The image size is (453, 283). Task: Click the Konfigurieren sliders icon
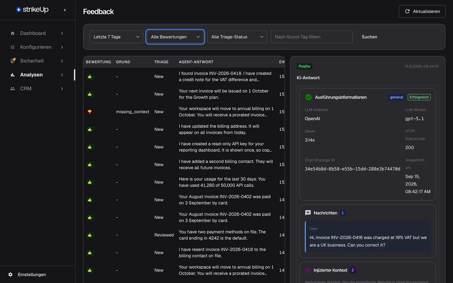[x=13, y=47]
